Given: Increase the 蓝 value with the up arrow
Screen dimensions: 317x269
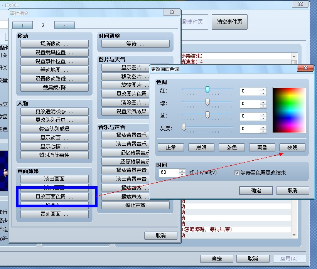Looking at the screenshot, I should [263, 114].
